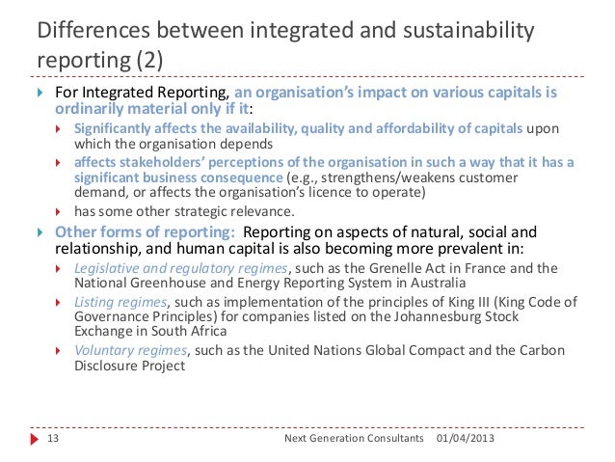Click the red bullet before 'Listing regimes'
615x462 pixels.
click(58, 303)
